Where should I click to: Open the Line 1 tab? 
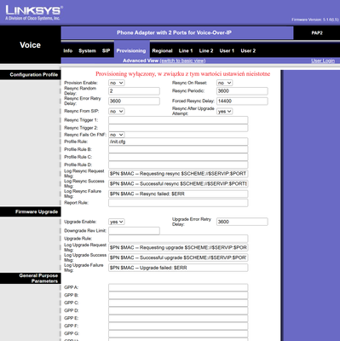click(x=186, y=50)
